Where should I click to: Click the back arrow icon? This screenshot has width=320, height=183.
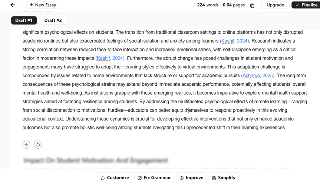pos(13,5)
